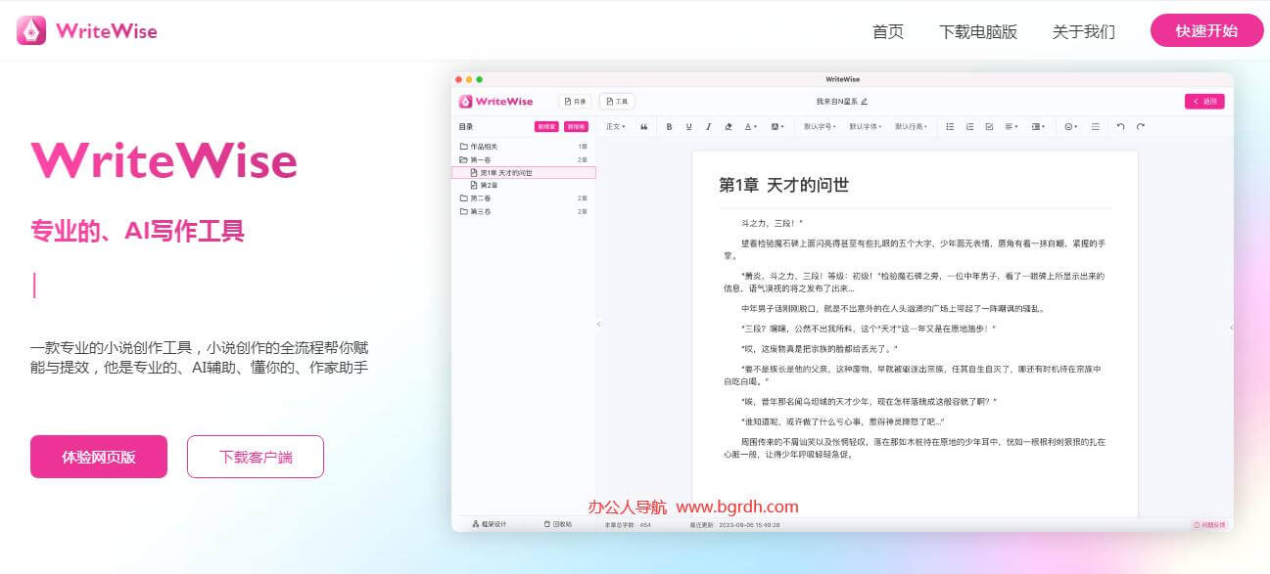Click the 专业的、AI写作工具 tagline
1270x574 pixels.
(137, 231)
